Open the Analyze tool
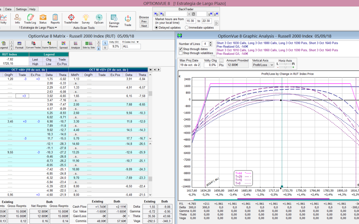This screenshot has width=359, height=224. coord(75,45)
